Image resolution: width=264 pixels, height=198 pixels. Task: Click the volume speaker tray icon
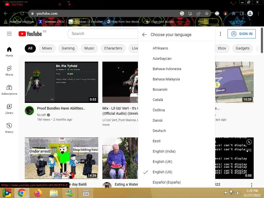[x=238, y=193]
